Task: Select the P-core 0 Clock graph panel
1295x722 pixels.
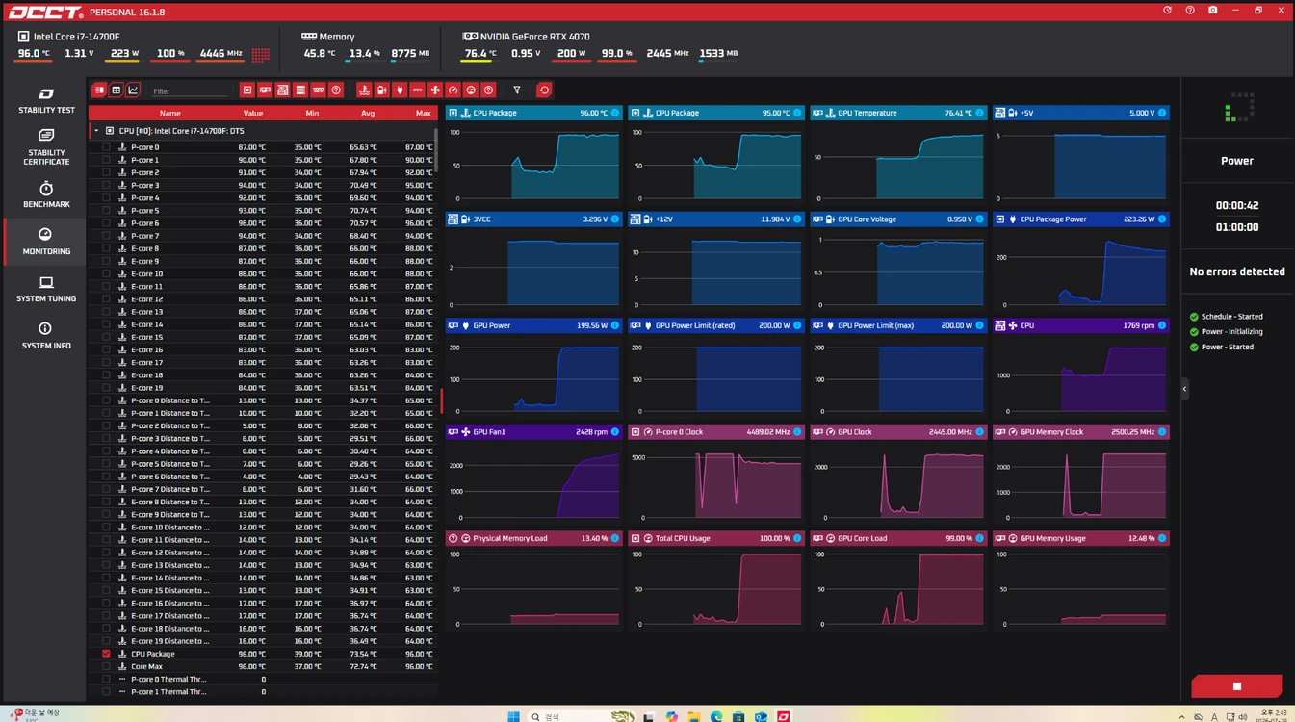Action: (716, 474)
